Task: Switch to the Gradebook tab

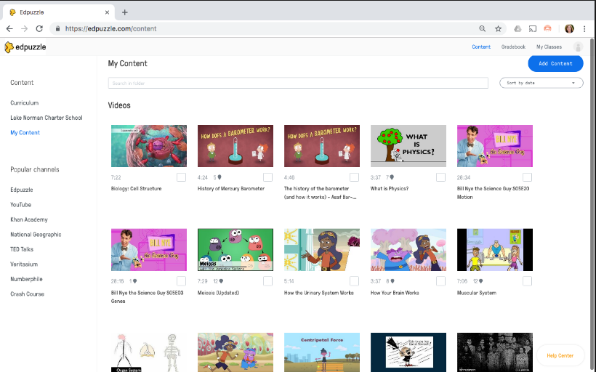Action: pyautogui.click(x=513, y=47)
